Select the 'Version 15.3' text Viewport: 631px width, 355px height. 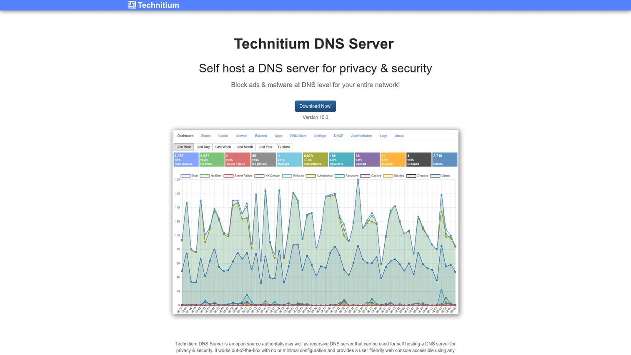[x=315, y=117]
